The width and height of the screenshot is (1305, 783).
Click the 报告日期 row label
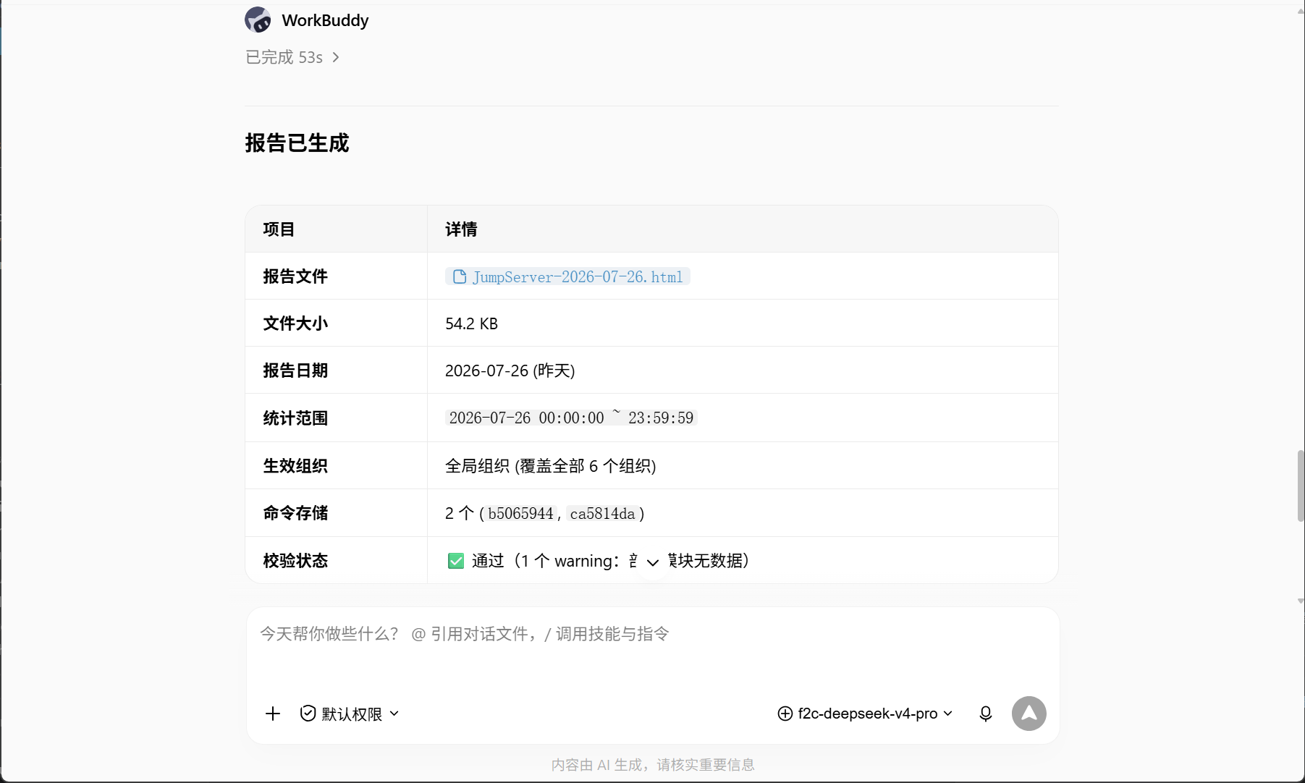pos(295,371)
